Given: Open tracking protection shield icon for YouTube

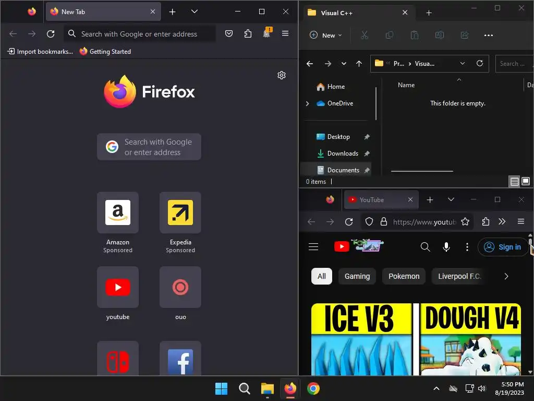Looking at the screenshot, I should pos(369,221).
